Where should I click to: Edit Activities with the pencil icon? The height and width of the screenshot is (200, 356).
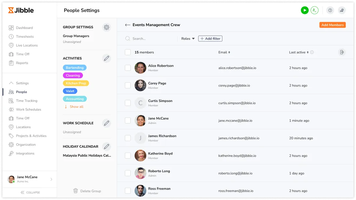[106, 59]
